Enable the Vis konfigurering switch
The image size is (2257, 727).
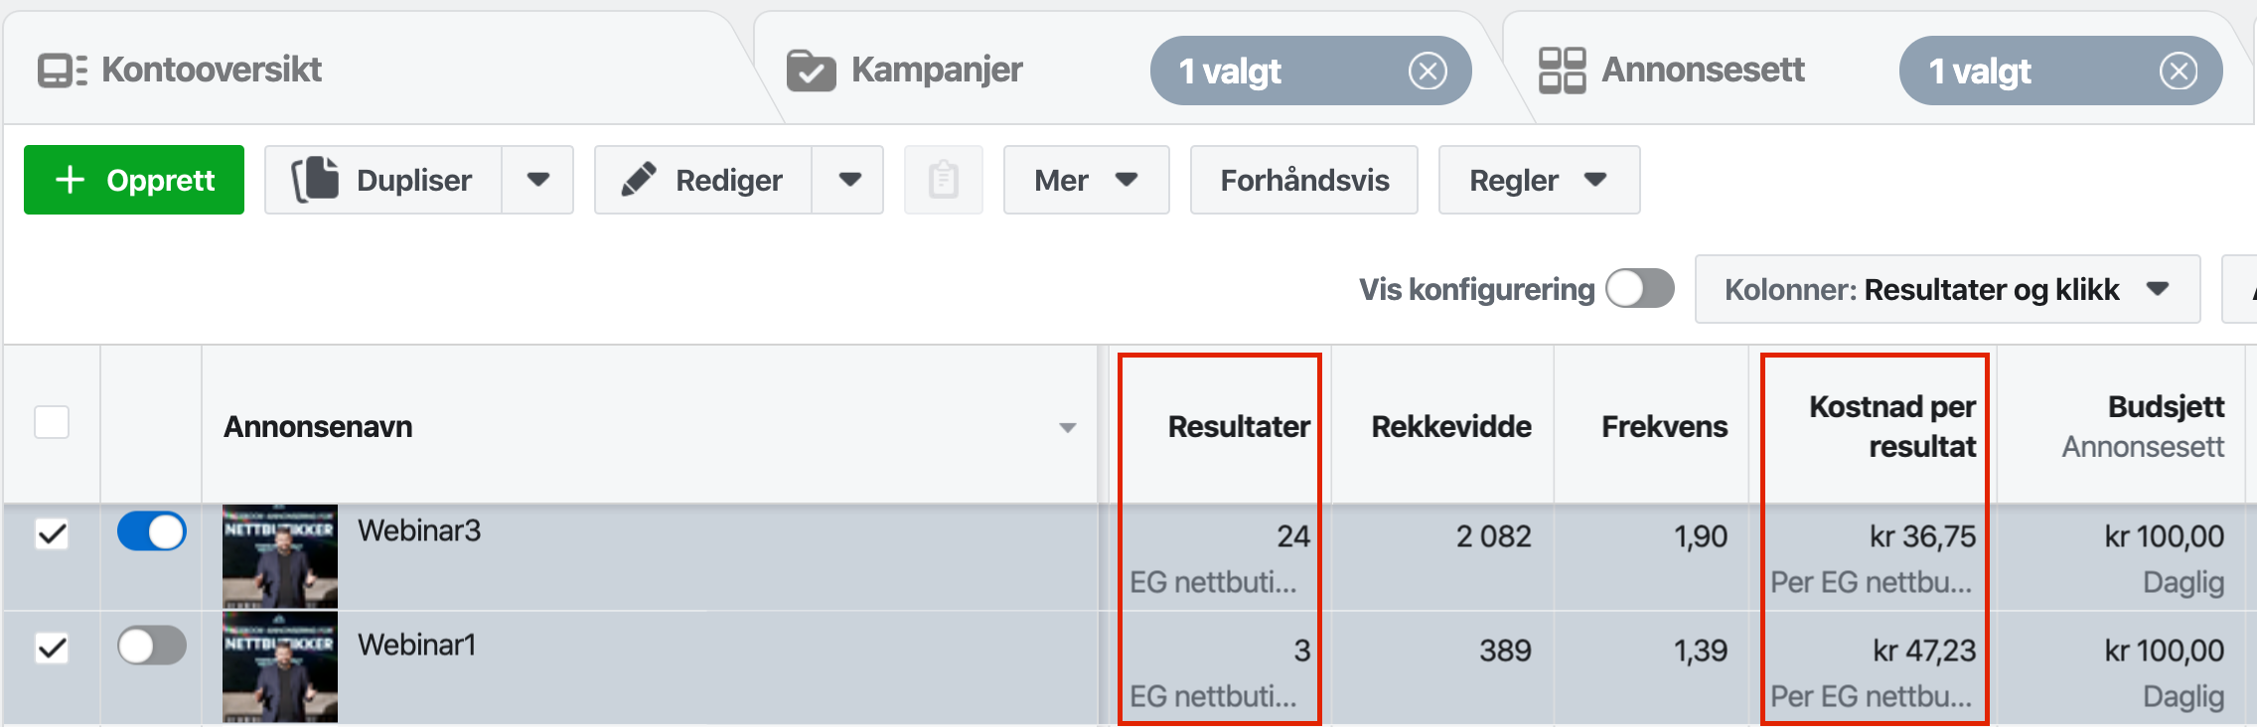[x=1640, y=289]
